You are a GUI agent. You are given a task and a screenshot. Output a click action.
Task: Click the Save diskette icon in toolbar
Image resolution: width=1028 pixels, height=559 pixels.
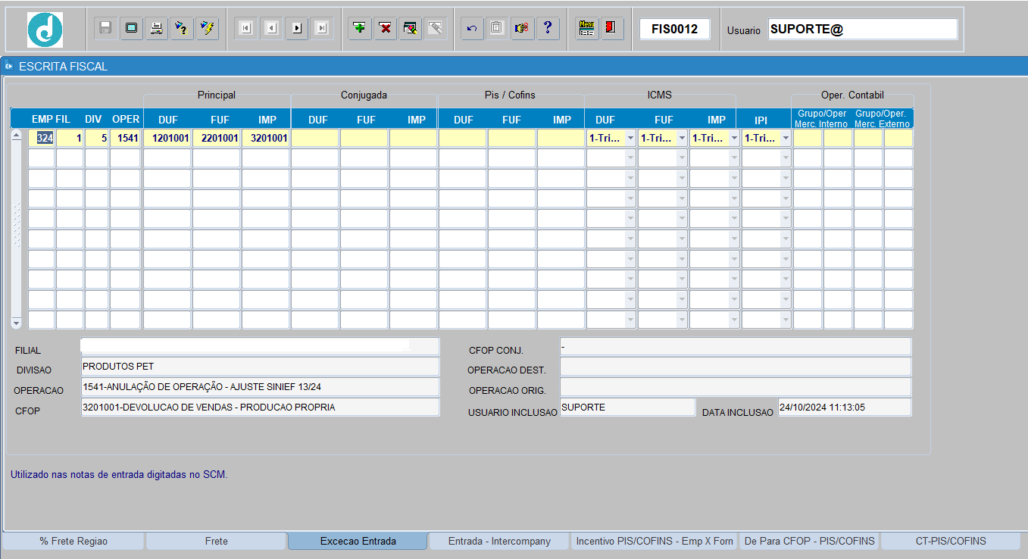click(105, 28)
